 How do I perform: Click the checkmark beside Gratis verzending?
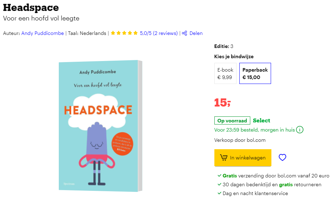219,176
